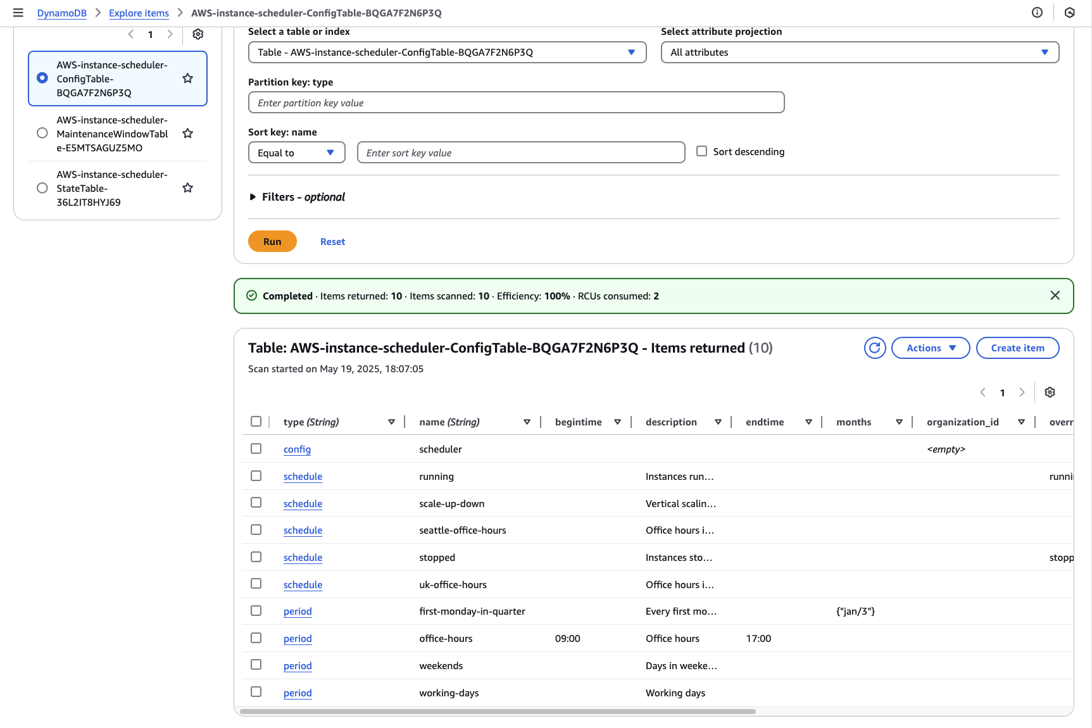Open the hamburger navigation menu
Screen dimensions: 1092x728
coord(18,13)
